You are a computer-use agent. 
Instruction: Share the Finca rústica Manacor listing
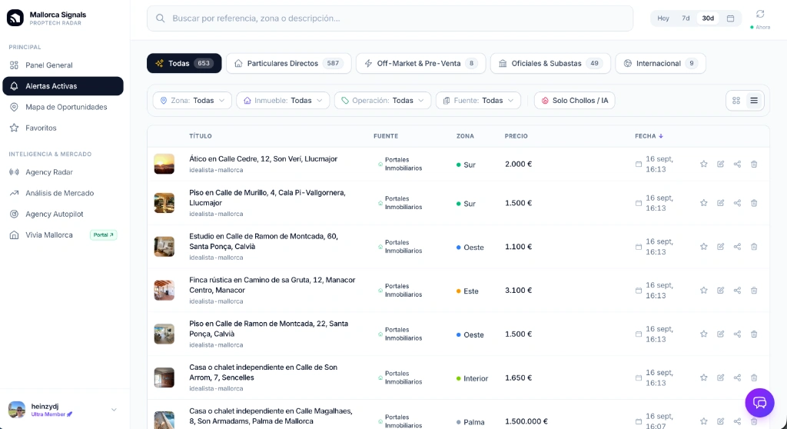(737, 291)
